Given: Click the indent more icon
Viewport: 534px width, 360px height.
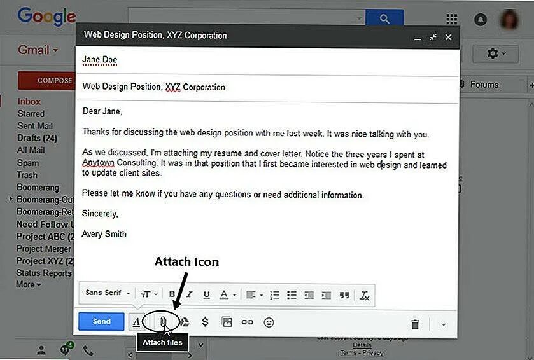Looking at the screenshot, I should coord(326,295).
